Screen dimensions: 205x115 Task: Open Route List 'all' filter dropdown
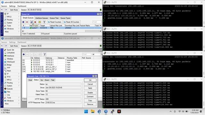point(102,54)
